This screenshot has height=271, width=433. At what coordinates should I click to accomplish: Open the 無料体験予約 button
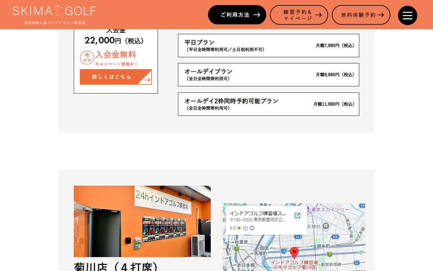[361, 15]
